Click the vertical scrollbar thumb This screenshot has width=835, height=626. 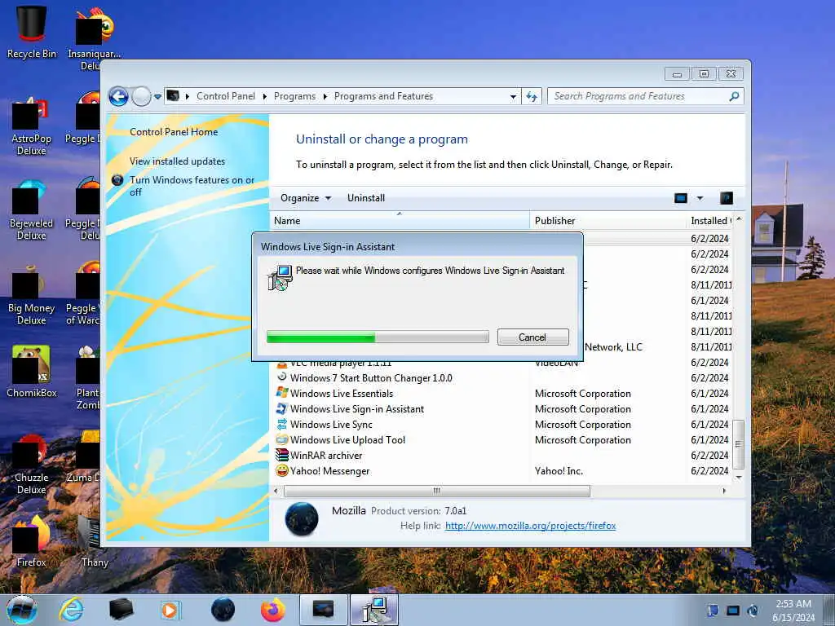(x=738, y=444)
